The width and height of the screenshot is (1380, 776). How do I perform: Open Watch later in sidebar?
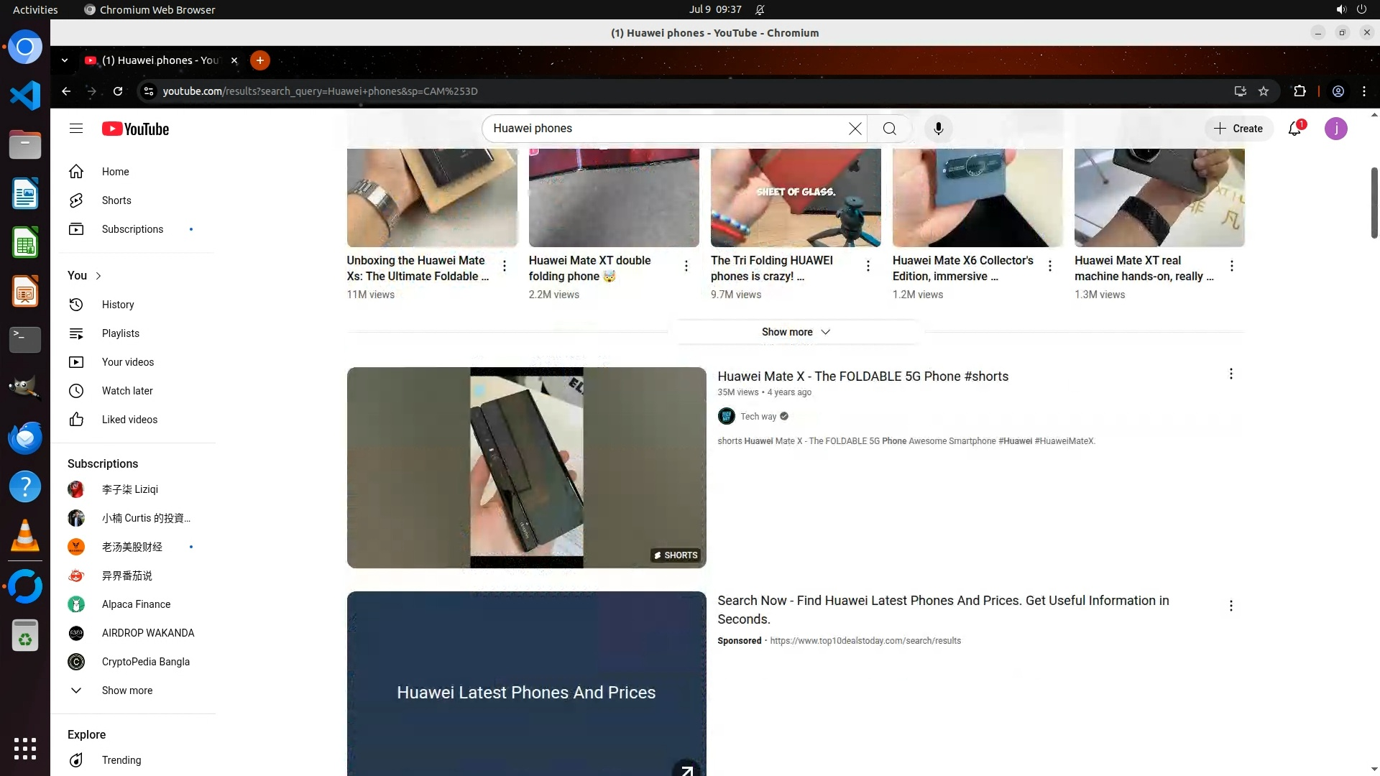pos(127,391)
